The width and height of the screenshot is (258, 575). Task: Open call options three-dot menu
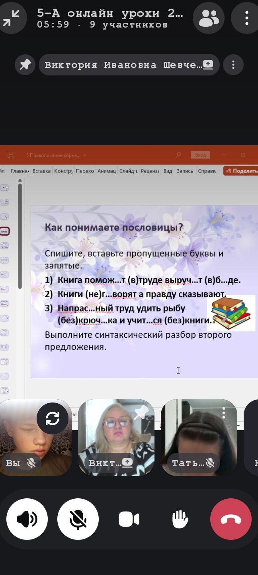pos(247,18)
